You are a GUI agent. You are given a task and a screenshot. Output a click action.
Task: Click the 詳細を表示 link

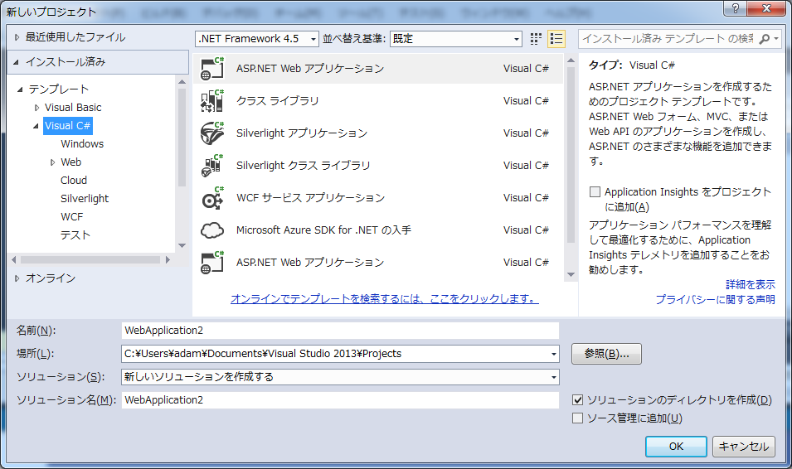[750, 284]
